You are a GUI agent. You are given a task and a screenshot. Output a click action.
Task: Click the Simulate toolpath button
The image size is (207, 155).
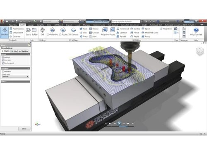pyautogui.click(x=5, y=33)
